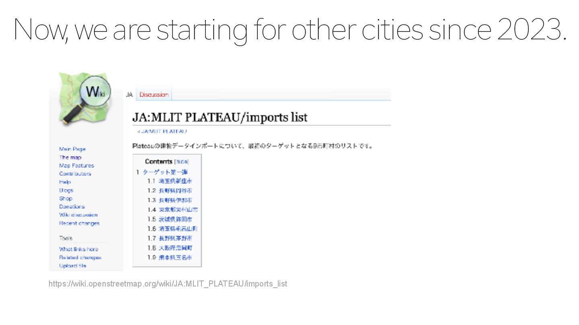Jump to contents section 1 ターゲット
The width and height of the screenshot is (579, 325).
(x=162, y=172)
